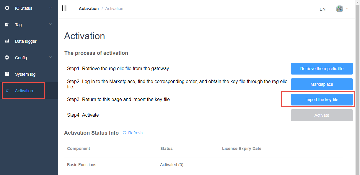Expand the Config menu chevron
The height and width of the screenshot is (175, 360).
51,57
